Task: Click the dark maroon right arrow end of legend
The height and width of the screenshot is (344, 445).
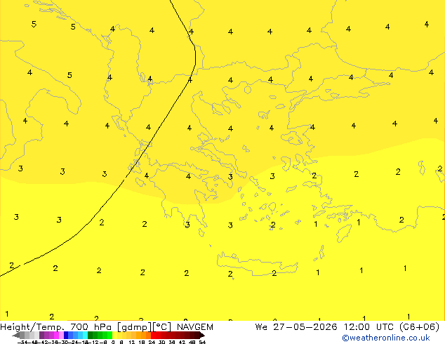Action: 202,336
